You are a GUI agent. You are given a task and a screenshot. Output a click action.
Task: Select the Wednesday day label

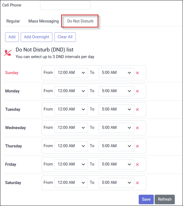coord(15,128)
